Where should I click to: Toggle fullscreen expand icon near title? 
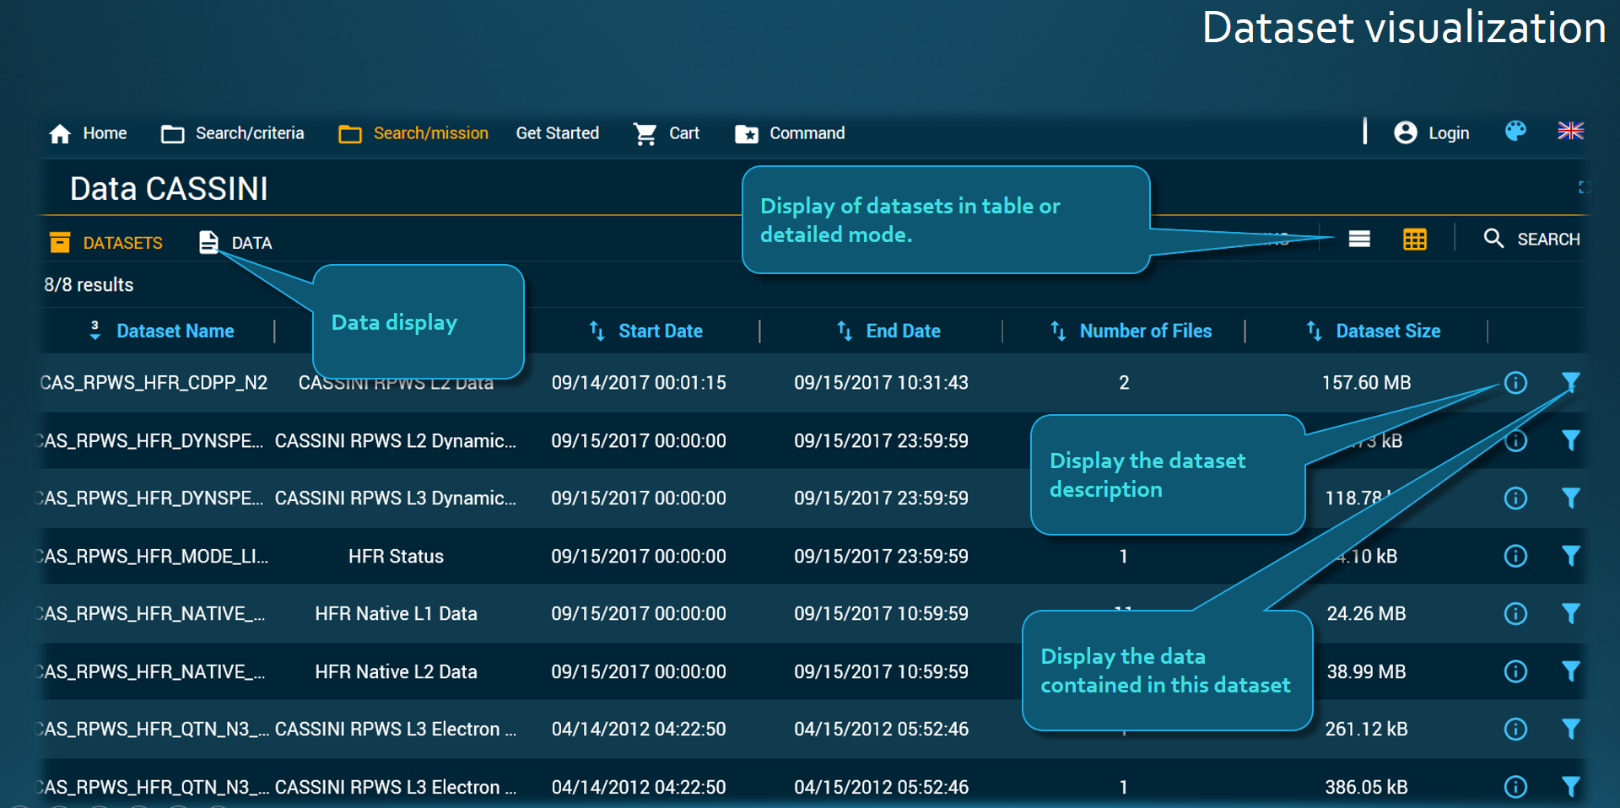pos(1585,187)
